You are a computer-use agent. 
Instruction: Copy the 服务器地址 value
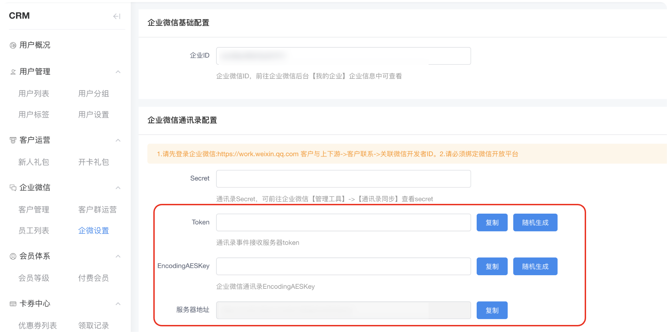coord(492,310)
